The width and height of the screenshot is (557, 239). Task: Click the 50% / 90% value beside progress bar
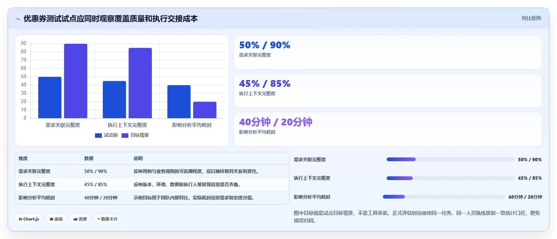(530, 160)
